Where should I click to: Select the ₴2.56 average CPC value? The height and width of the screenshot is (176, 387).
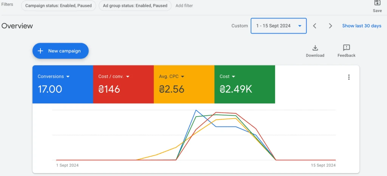click(172, 89)
